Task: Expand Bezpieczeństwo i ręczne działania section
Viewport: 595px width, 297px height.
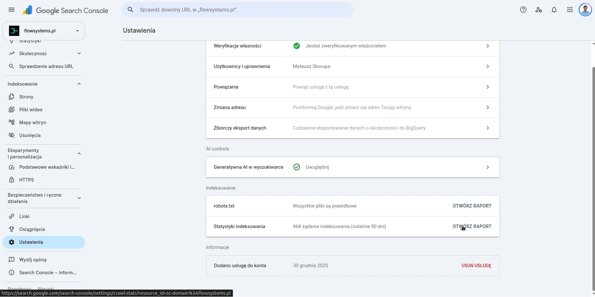Action: (x=79, y=198)
